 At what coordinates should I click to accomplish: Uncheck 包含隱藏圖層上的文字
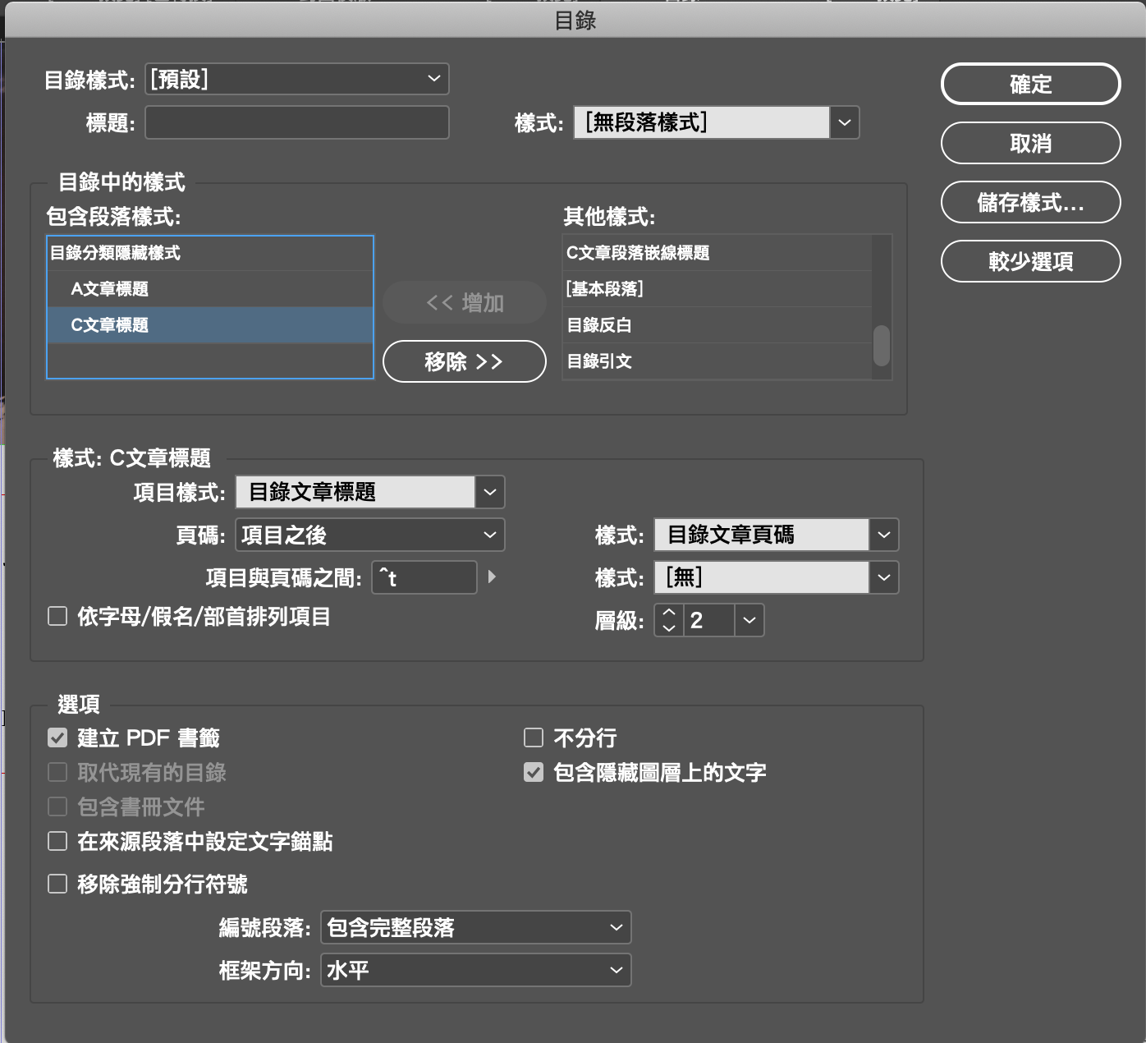click(534, 773)
